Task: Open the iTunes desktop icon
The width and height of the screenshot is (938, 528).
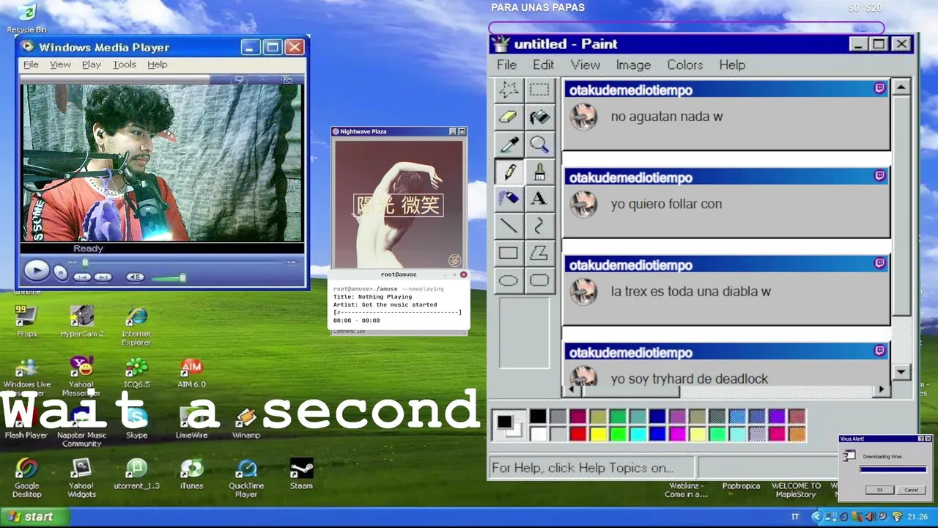Action: 191,474
